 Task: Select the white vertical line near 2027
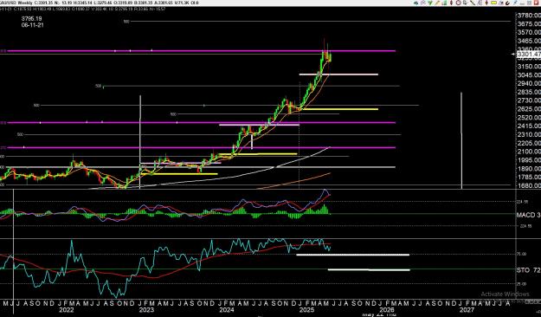461,140
